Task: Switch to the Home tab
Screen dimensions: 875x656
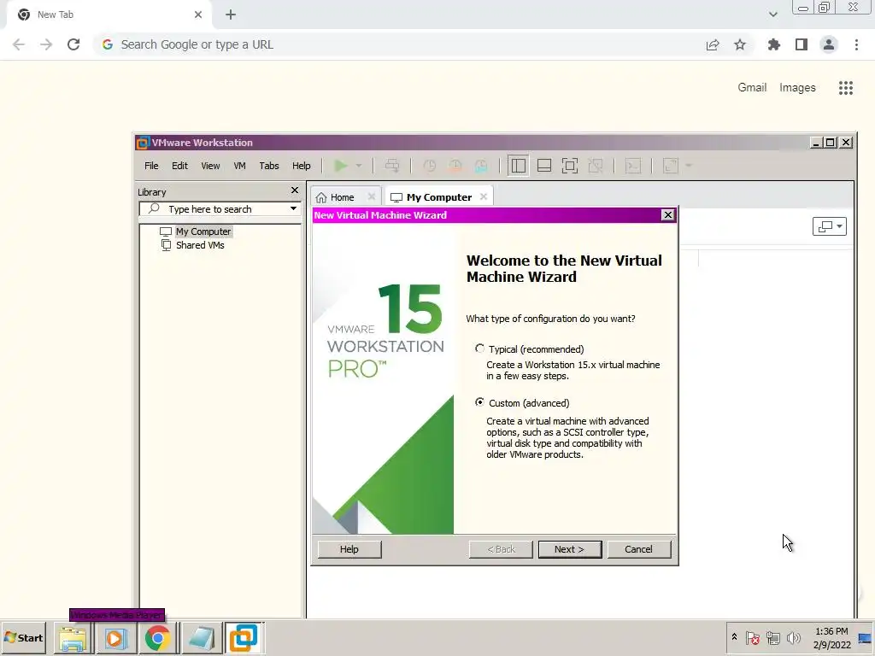Action: click(x=340, y=197)
